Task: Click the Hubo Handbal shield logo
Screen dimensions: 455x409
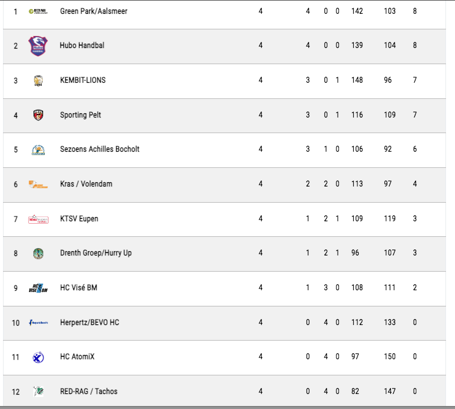Action: tap(38, 46)
